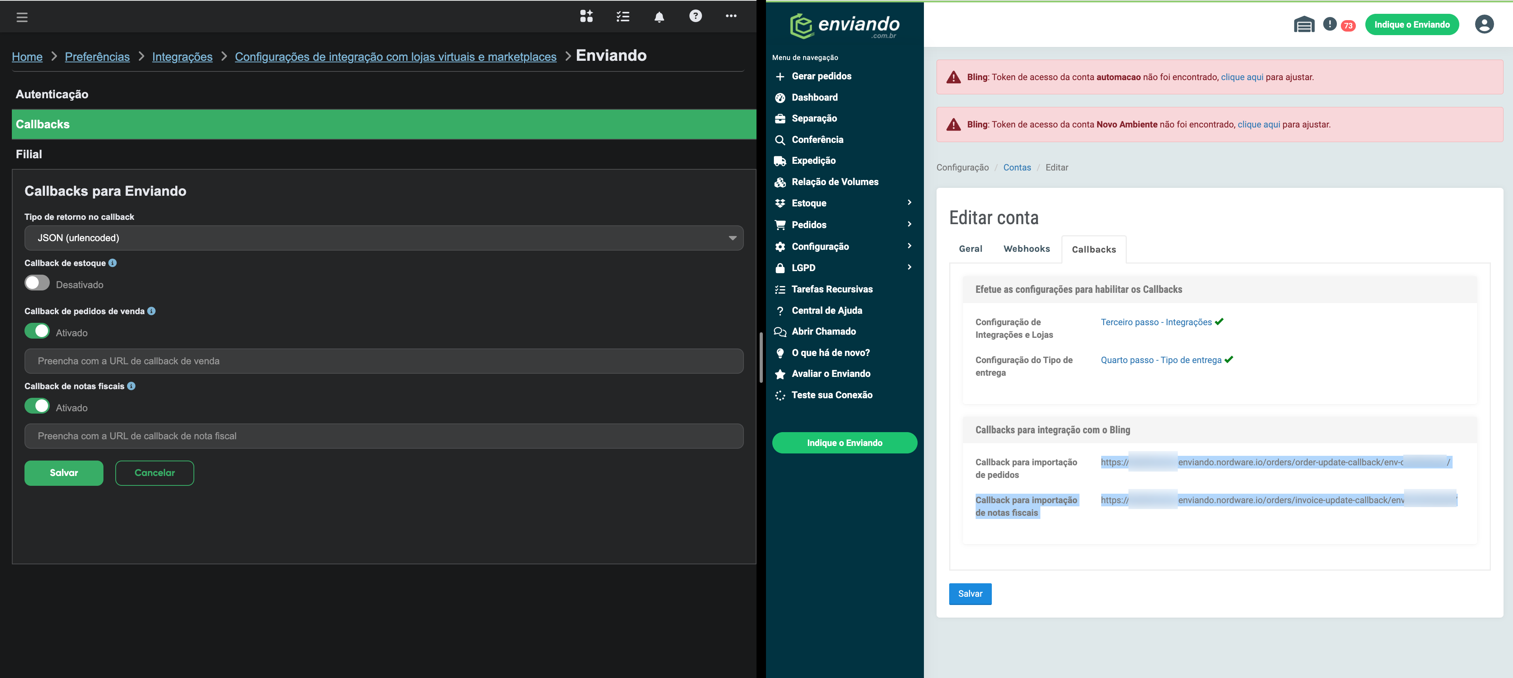Open the hamburger menu in Bling panel
The height and width of the screenshot is (678, 1513).
click(23, 17)
